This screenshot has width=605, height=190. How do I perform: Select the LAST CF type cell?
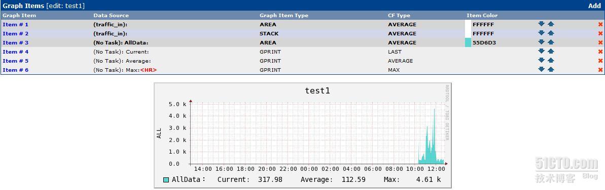395,52
